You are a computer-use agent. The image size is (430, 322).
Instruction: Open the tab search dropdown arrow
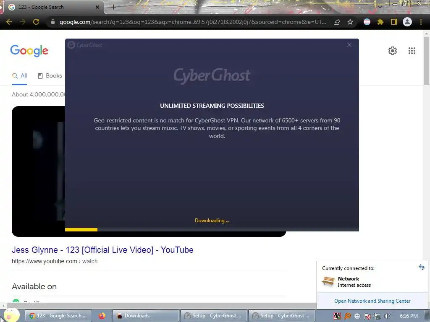380,7
